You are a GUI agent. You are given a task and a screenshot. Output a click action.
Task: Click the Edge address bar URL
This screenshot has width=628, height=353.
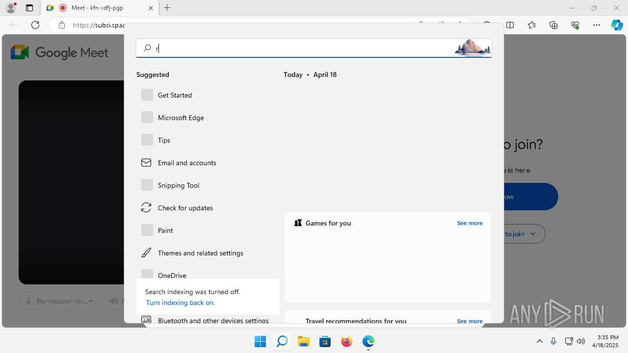coord(98,25)
